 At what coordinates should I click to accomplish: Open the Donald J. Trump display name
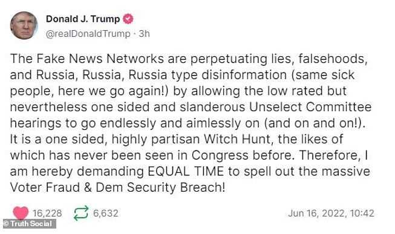pyautogui.click(x=83, y=19)
